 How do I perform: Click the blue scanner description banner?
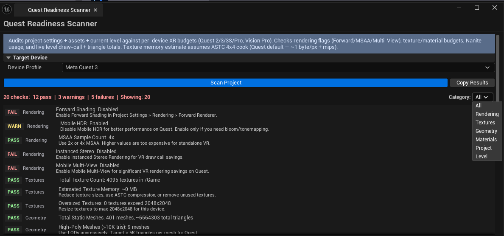(x=249, y=44)
